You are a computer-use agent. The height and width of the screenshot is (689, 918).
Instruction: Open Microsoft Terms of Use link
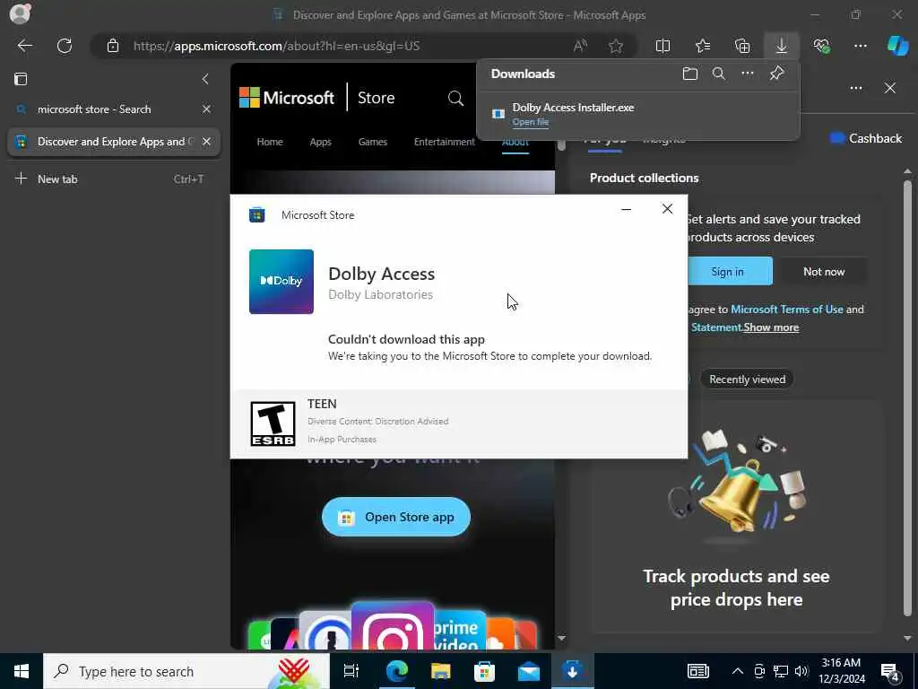point(787,309)
